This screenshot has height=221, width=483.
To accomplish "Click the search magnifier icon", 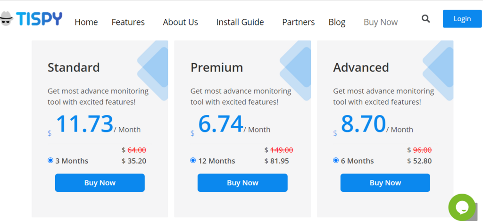I will [x=426, y=19].
